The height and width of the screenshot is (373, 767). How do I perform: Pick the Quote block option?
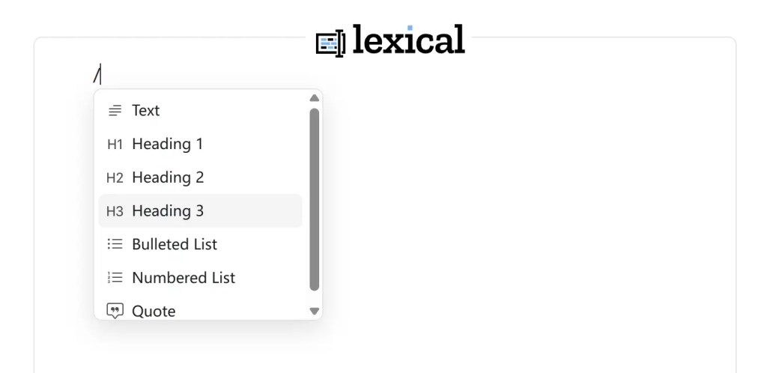pos(201,310)
